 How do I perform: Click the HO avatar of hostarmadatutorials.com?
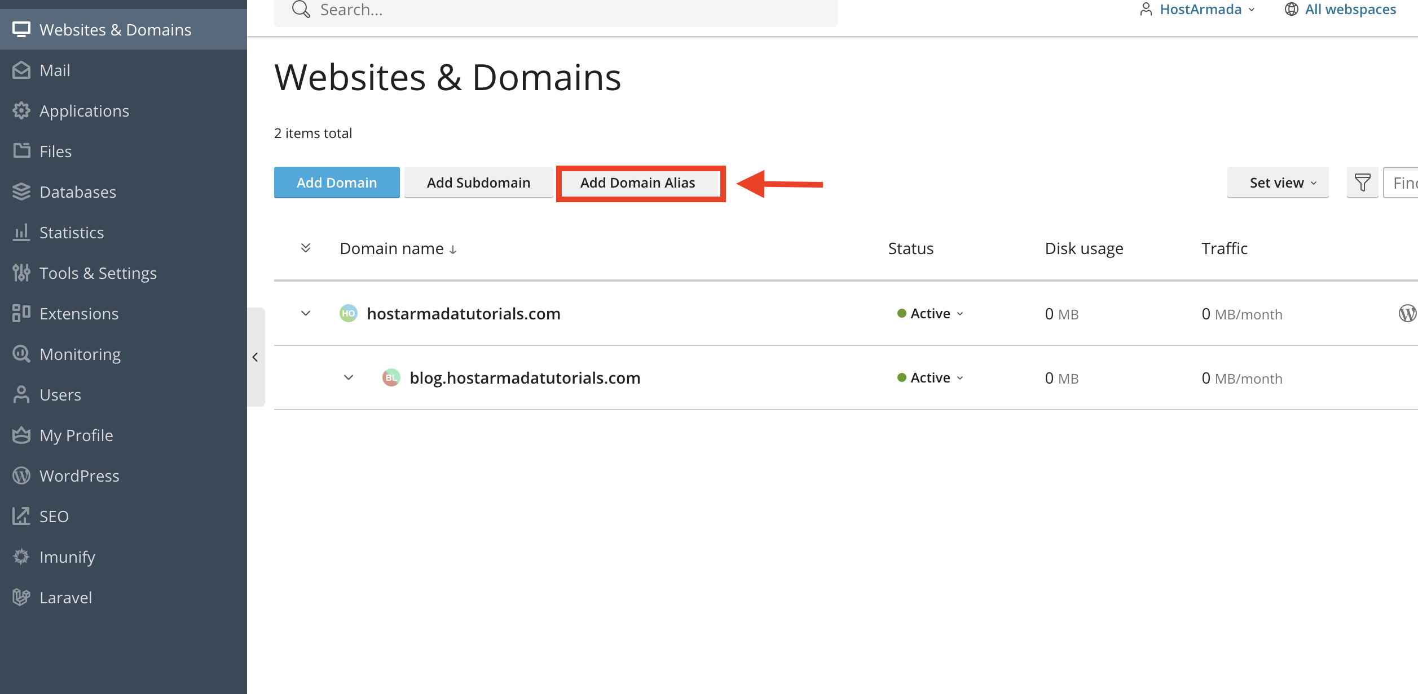[348, 313]
